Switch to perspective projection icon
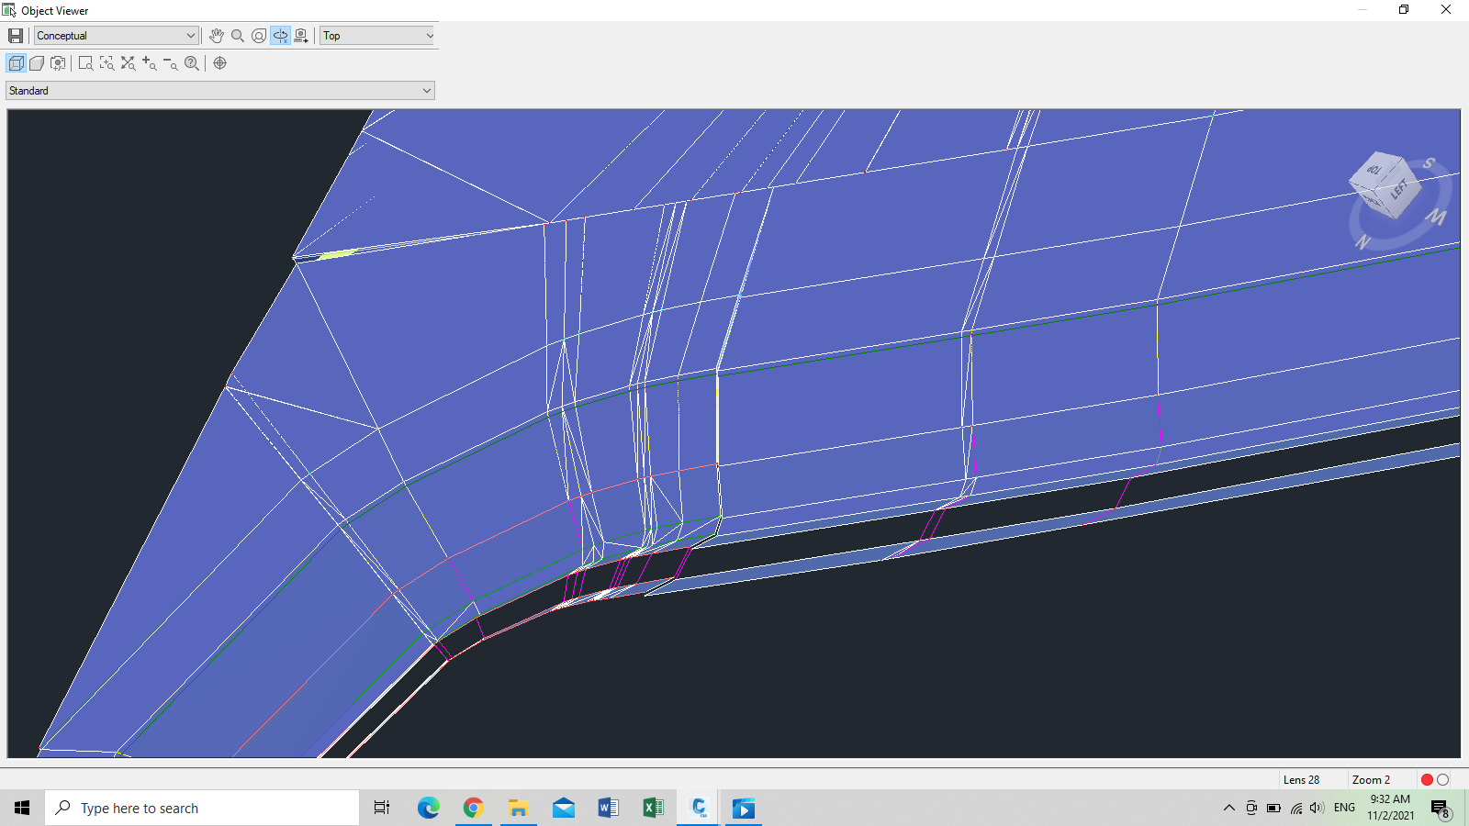 37,63
